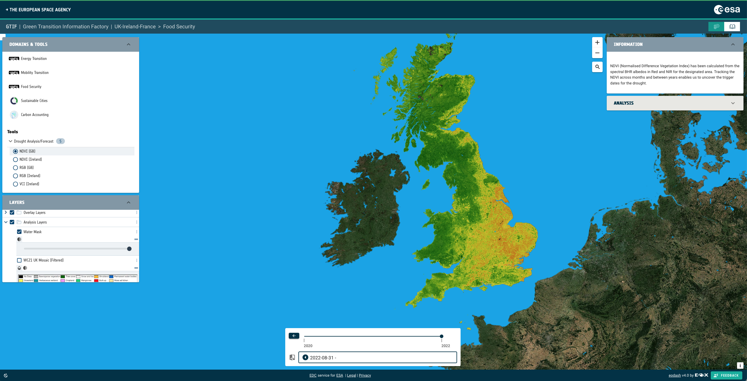Viewport: 747px width, 381px height.
Task: Adjust the Water Mask opacity slider
Action: click(129, 249)
